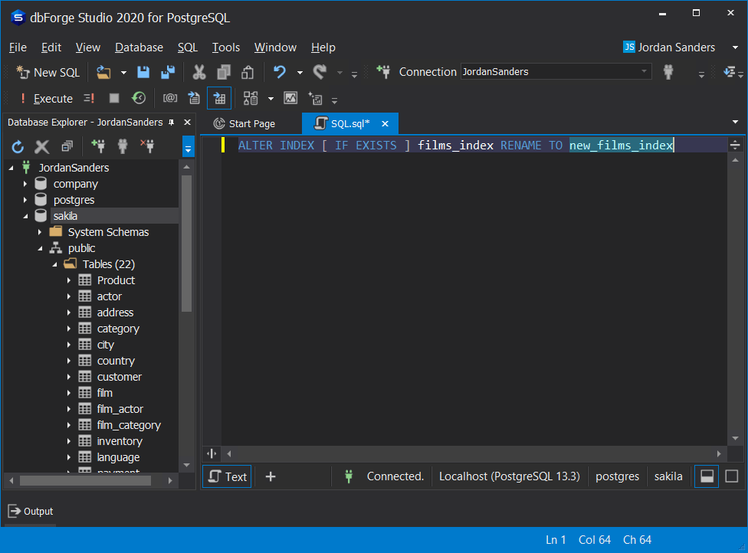Screen dimensions: 748x553
Task: Close the SQL.sql tab
Action: [x=385, y=124]
